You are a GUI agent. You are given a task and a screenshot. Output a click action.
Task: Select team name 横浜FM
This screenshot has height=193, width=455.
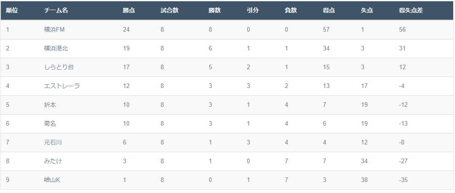tap(54, 29)
